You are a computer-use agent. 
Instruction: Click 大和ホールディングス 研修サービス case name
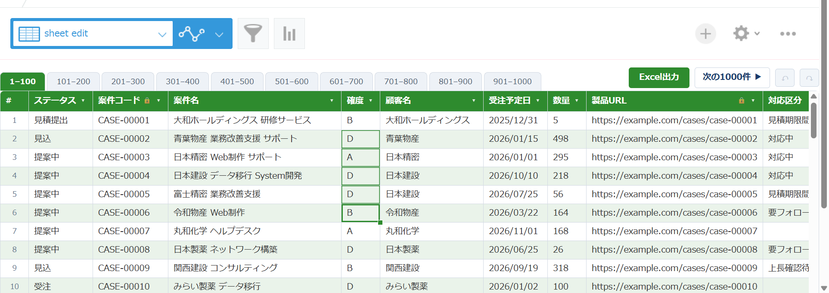(255, 120)
